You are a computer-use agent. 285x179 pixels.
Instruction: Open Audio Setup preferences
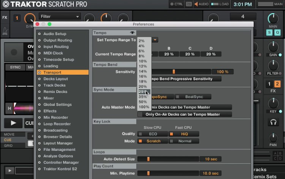tap(62, 34)
